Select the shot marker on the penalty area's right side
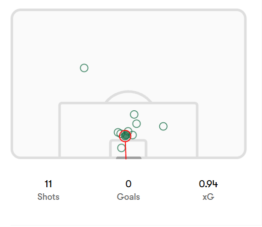Image resolution: width=262 pixels, height=227 pixels. [x=163, y=126]
